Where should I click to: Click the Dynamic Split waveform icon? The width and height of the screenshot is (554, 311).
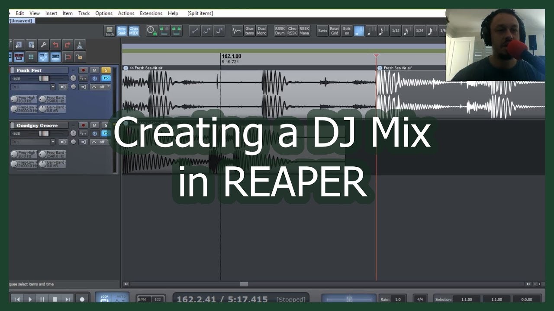click(237, 31)
